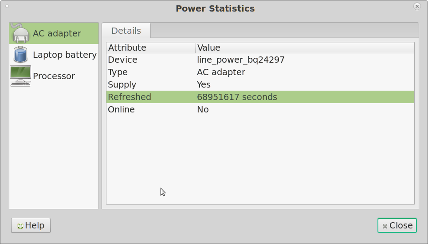Screen dimensions: 428x244
Task: Select the Device attribute row
Action: 123,60
